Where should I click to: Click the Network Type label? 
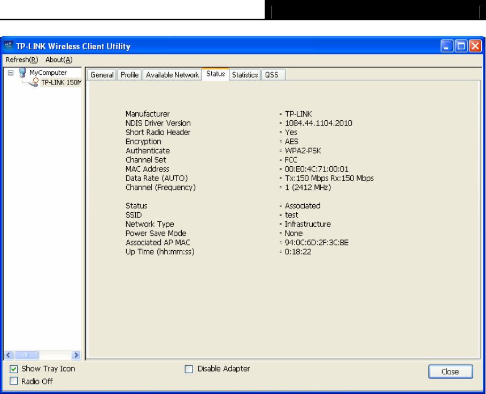(150, 224)
